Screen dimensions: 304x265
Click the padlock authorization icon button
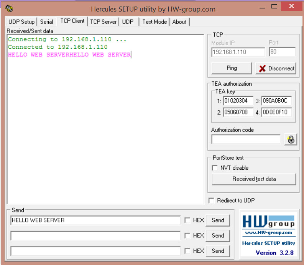click(x=291, y=139)
